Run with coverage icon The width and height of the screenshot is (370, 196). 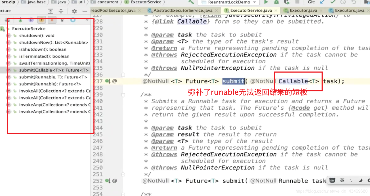(287, 2)
